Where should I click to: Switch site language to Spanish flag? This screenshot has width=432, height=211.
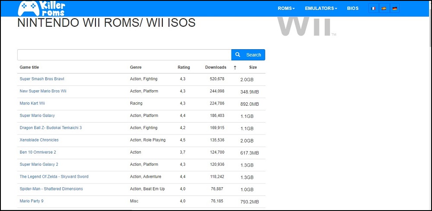point(384,8)
